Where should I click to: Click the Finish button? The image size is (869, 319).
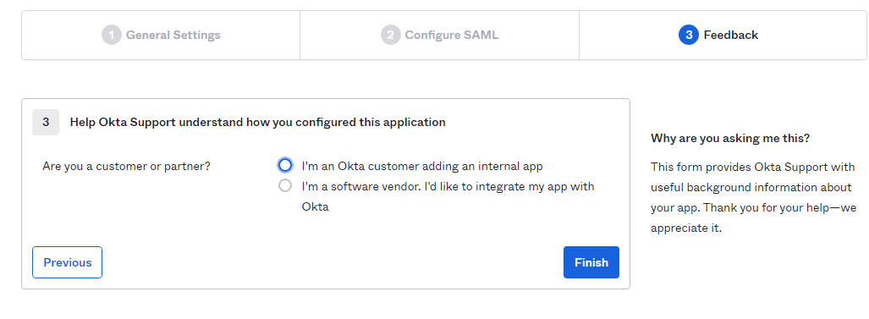(591, 262)
